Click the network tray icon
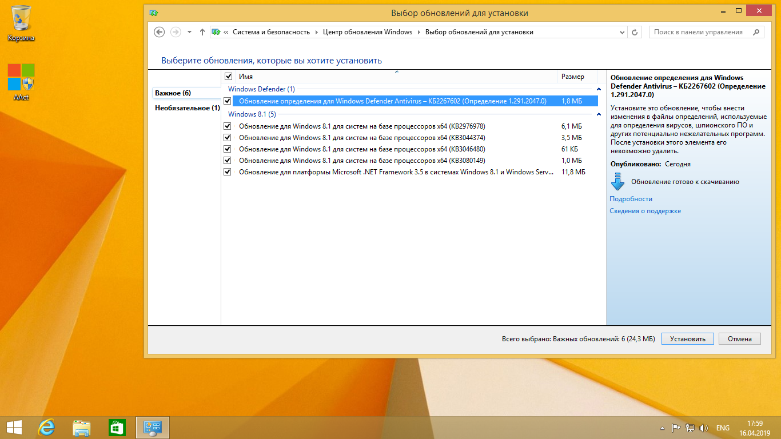 coord(690,428)
